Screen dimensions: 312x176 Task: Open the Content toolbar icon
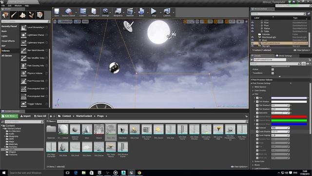[x=83, y=12]
